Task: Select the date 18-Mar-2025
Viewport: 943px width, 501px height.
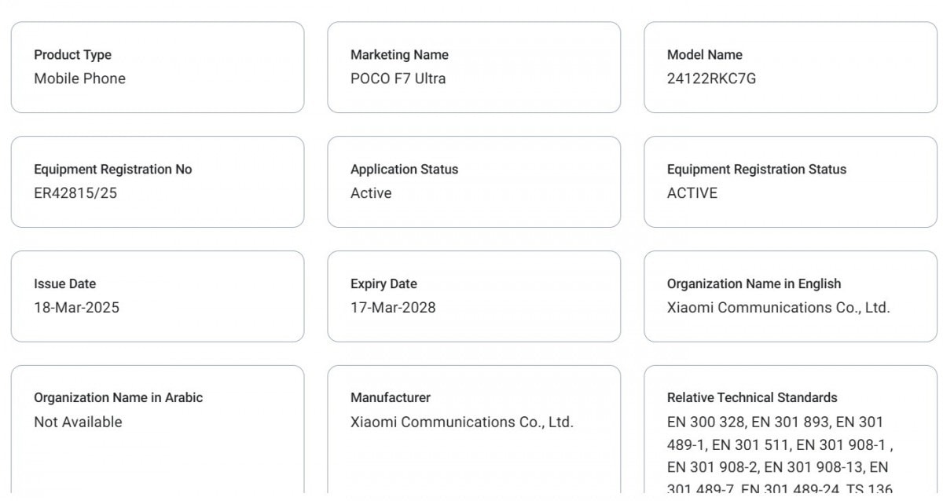Action: (76, 308)
